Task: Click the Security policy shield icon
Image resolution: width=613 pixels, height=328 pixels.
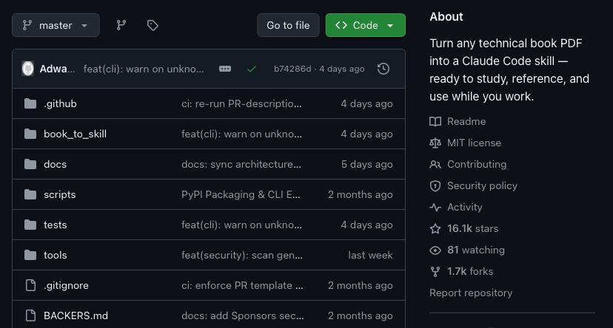Action: [435, 186]
